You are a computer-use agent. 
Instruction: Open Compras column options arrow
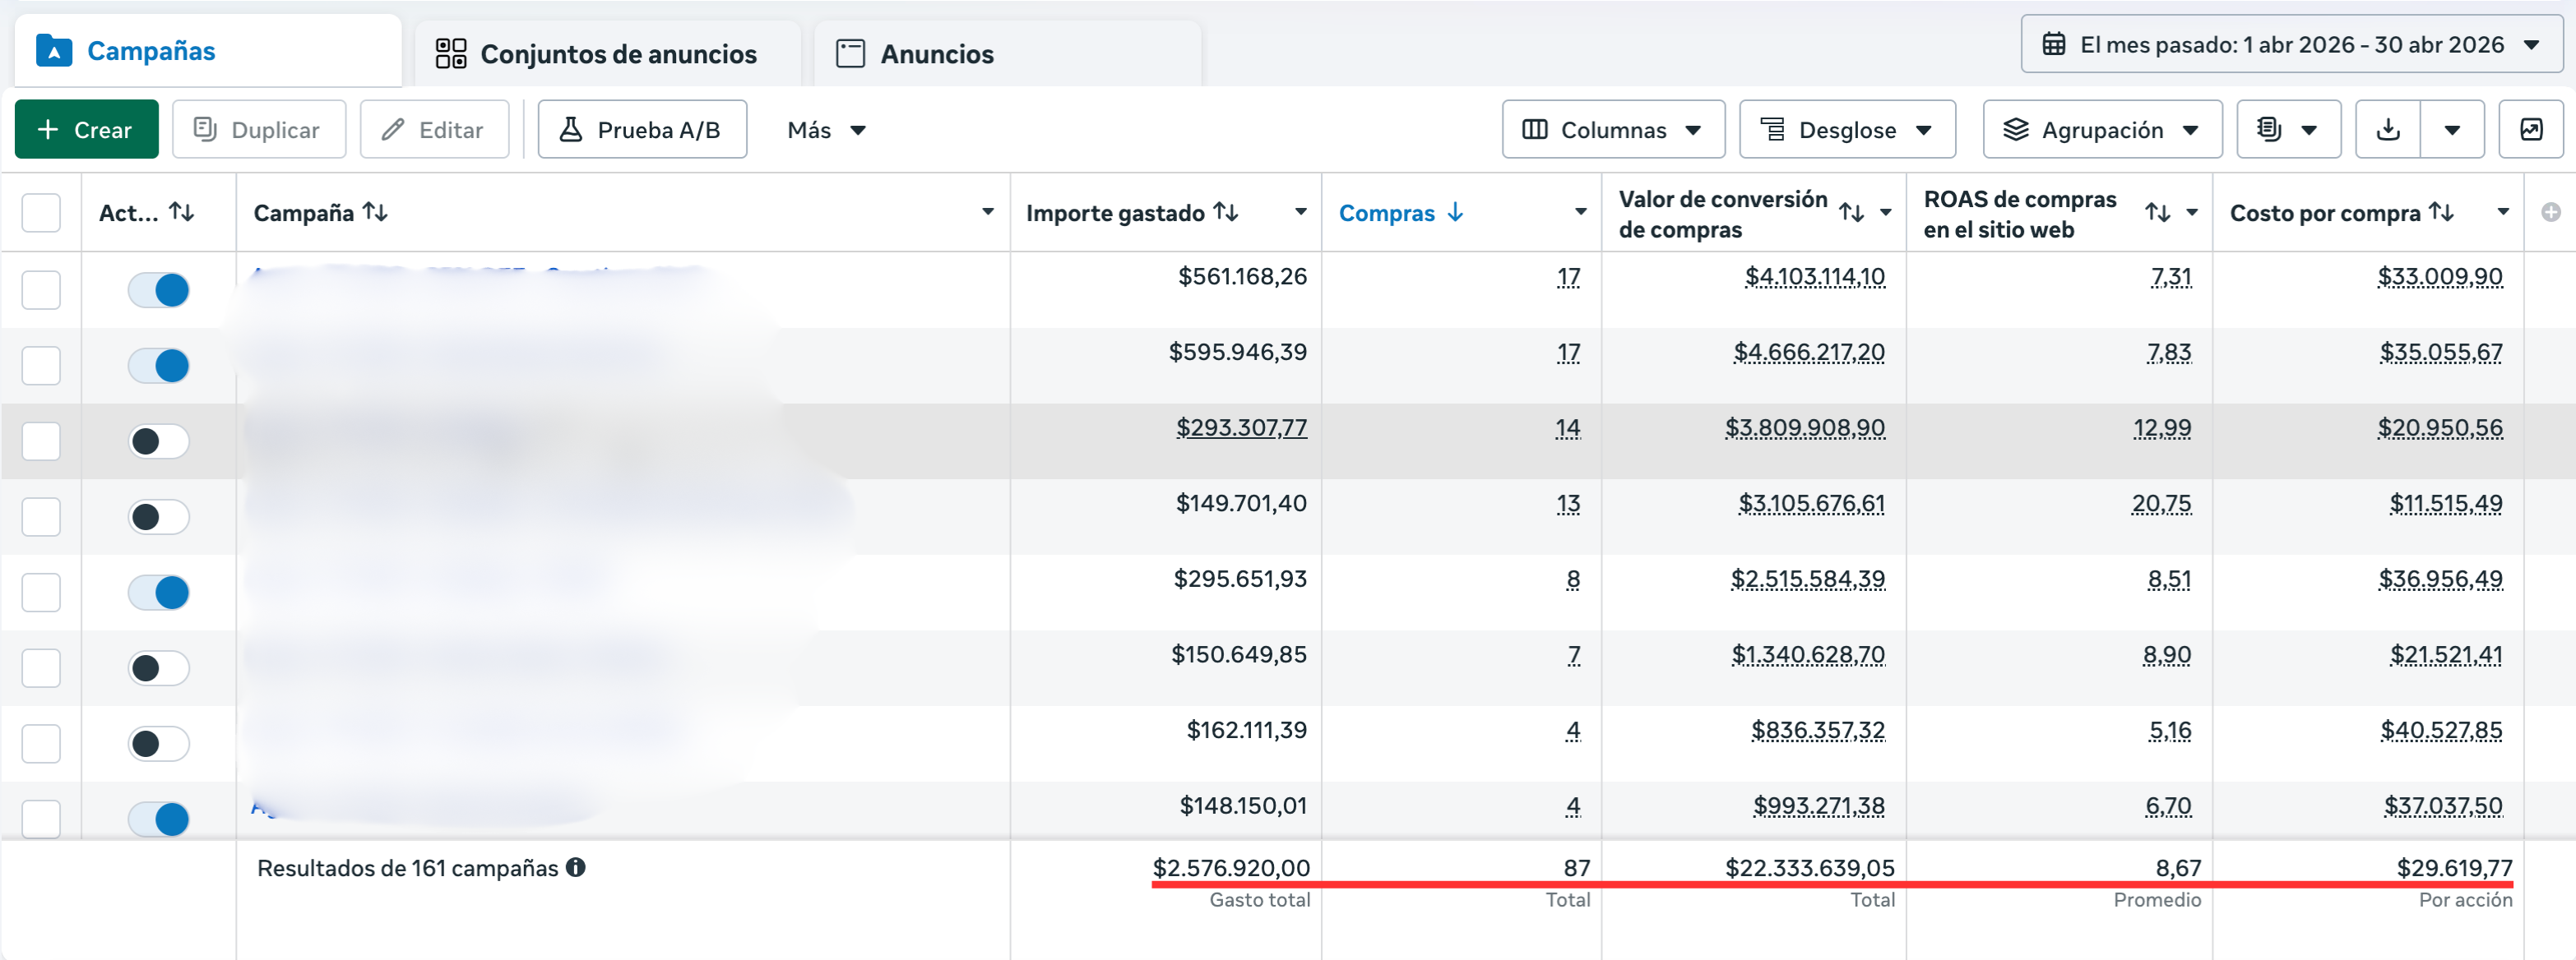pos(1580,212)
